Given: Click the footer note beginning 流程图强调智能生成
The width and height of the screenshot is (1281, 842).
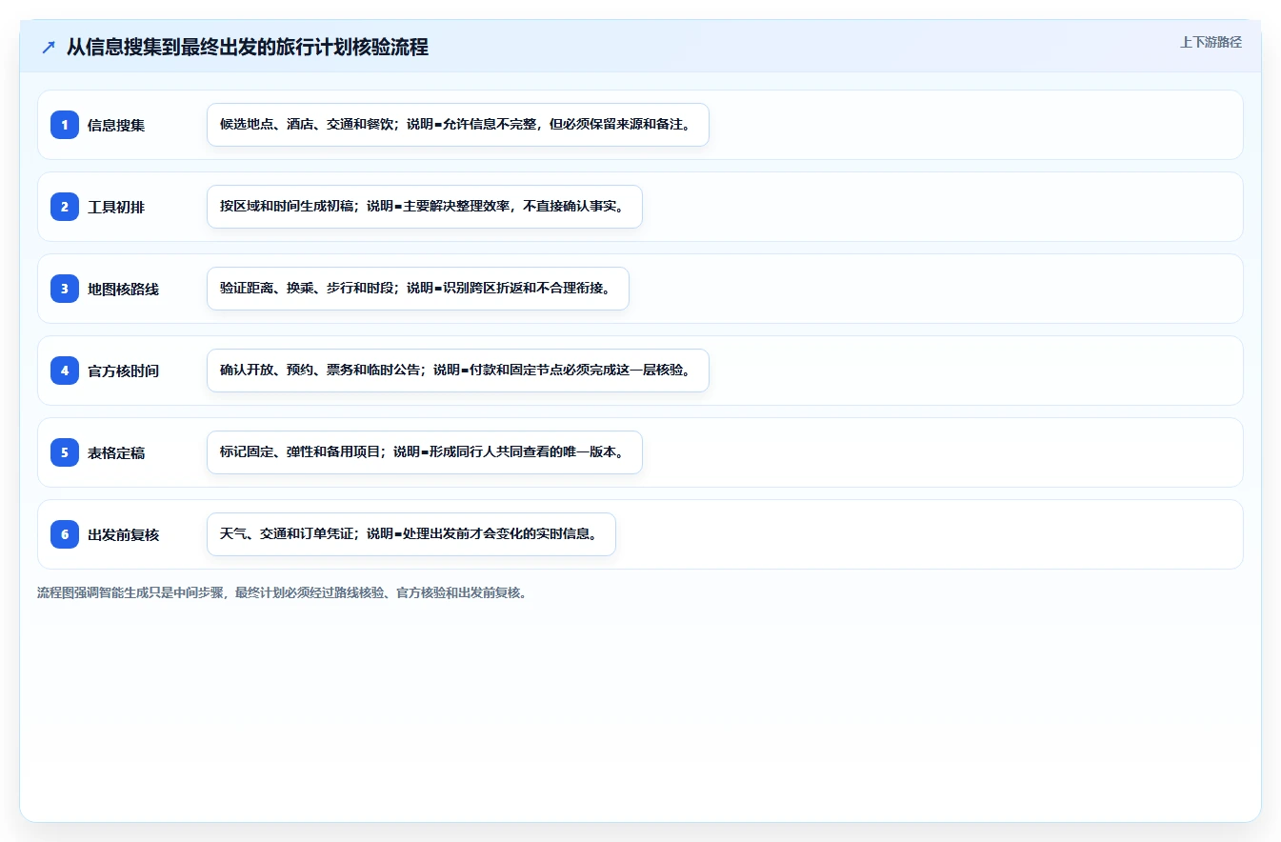Looking at the screenshot, I should point(282,592).
